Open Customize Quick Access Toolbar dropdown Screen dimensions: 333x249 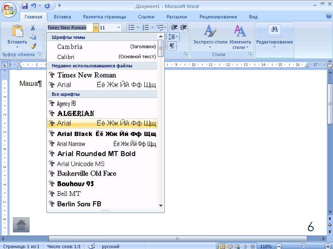tap(59, 5)
